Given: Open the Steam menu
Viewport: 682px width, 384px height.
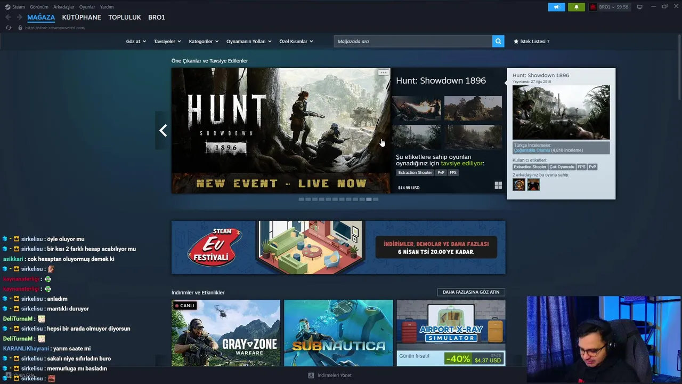Looking at the screenshot, I should (x=19, y=7).
